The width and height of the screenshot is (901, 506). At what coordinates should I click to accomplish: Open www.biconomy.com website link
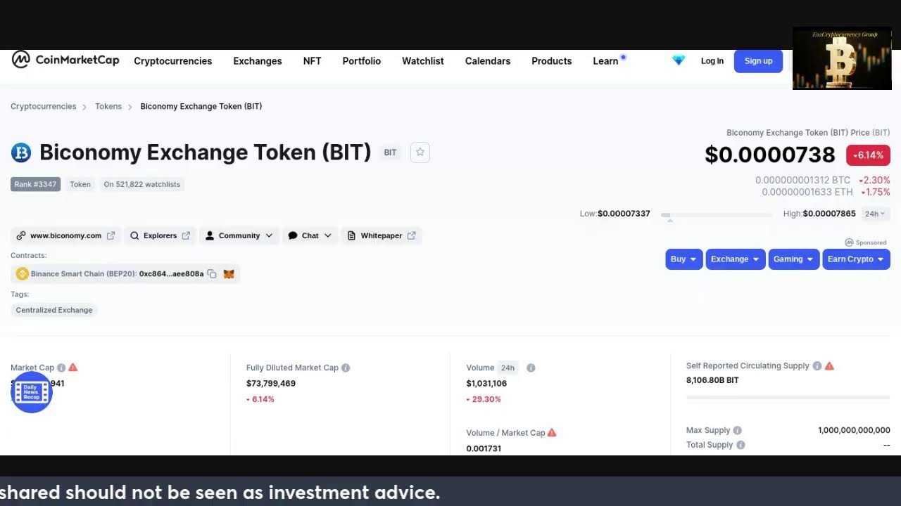pyautogui.click(x=65, y=236)
